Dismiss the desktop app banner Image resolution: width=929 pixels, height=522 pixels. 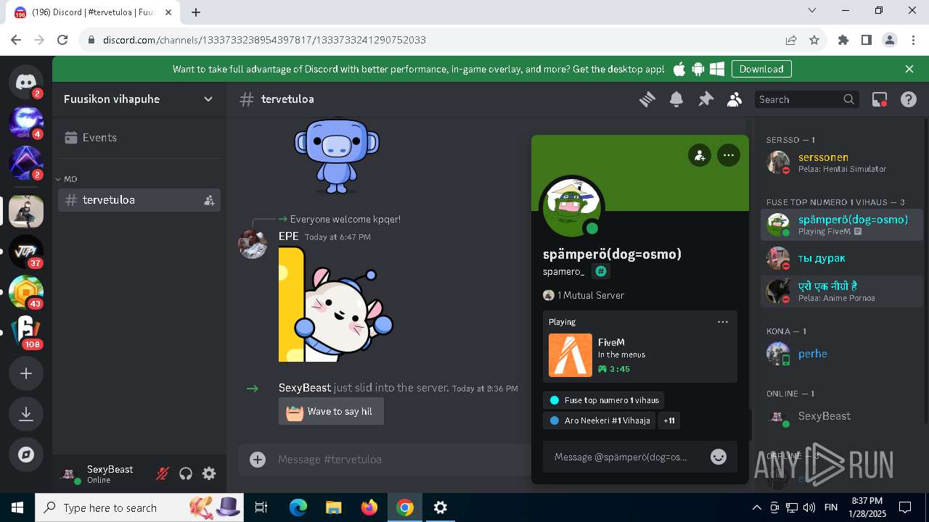[x=909, y=69]
